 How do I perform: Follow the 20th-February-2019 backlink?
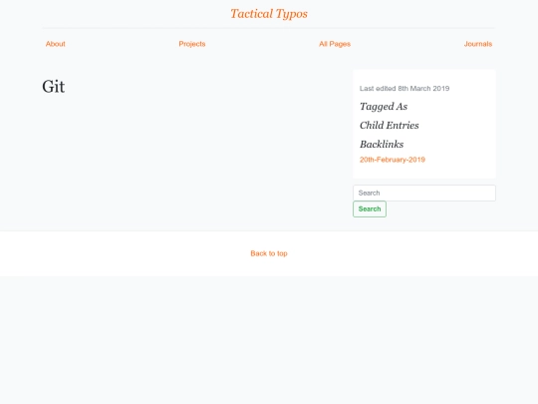tap(393, 160)
